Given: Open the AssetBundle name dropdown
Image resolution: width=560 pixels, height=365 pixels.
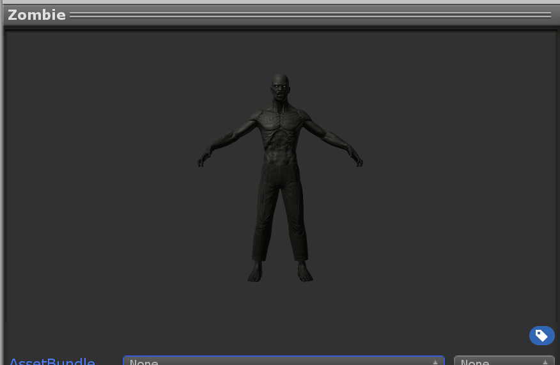Looking at the screenshot, I should [283, 361].
